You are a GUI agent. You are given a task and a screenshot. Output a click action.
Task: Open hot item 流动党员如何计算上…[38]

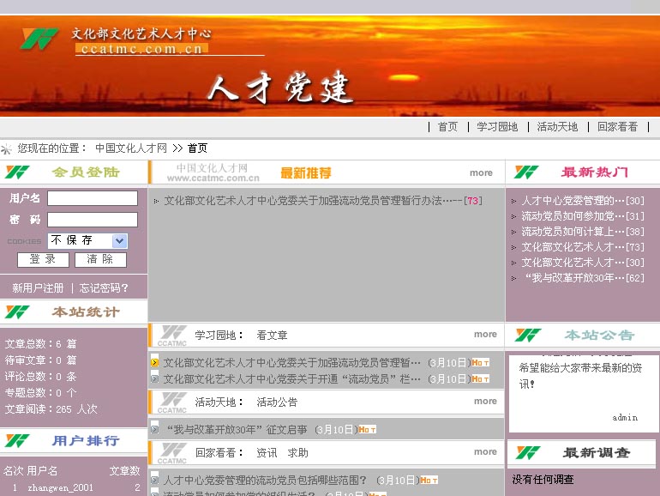[583, 232]
